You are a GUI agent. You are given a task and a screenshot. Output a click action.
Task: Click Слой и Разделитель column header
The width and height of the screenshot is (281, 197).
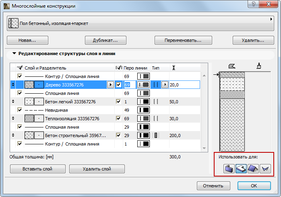pos(45,68)
